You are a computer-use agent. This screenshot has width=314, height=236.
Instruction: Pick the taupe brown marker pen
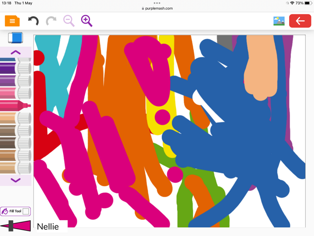[x=16, y=130]
